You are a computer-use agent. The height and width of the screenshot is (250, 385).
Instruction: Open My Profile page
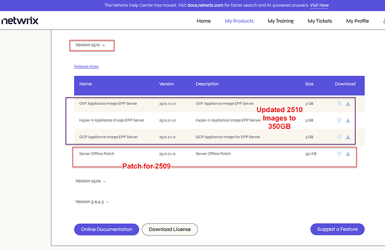[x=357, y=21]
